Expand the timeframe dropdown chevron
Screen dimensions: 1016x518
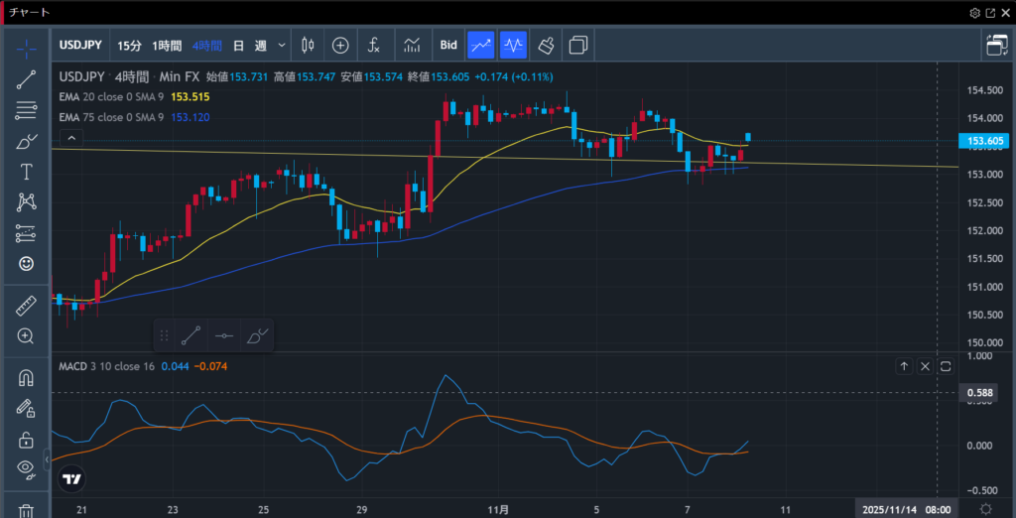pyautogui.click(x=283, y=45)
